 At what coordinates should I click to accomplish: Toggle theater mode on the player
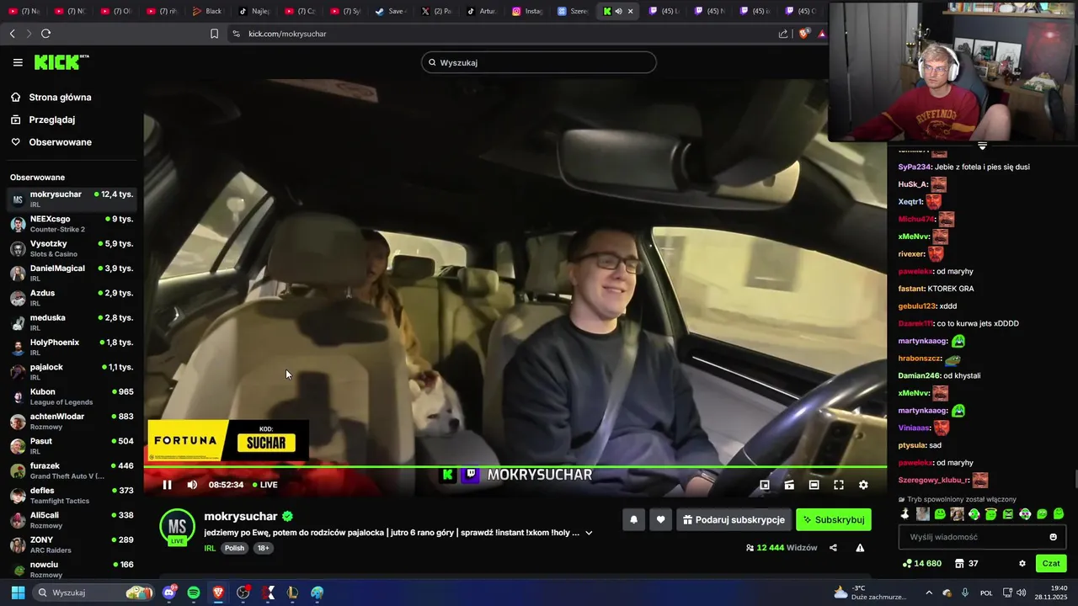(814, 485)
